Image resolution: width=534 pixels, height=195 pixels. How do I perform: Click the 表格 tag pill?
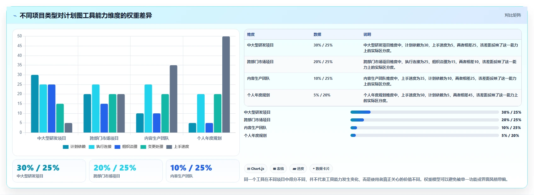pos(278,169)
